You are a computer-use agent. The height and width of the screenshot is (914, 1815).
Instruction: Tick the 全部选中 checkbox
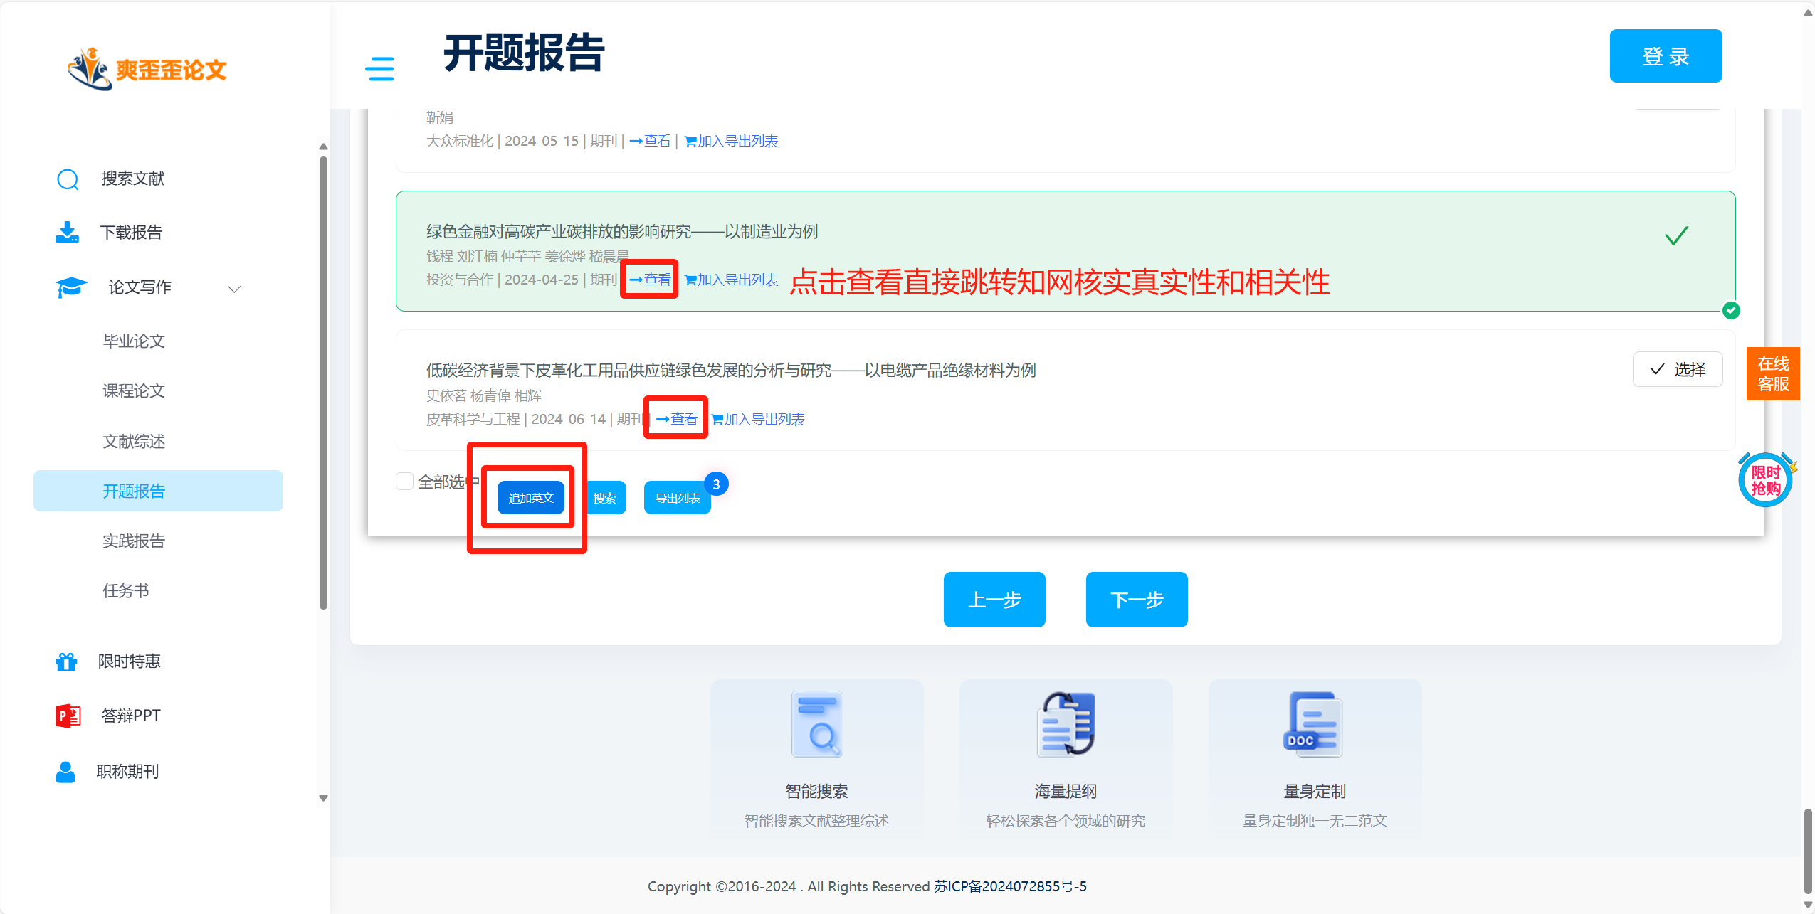tap(404, 482)
